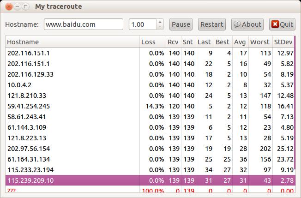Sort by the Rcv column header
The width and height of the screenshot is (301, 198).
[173, 42]
